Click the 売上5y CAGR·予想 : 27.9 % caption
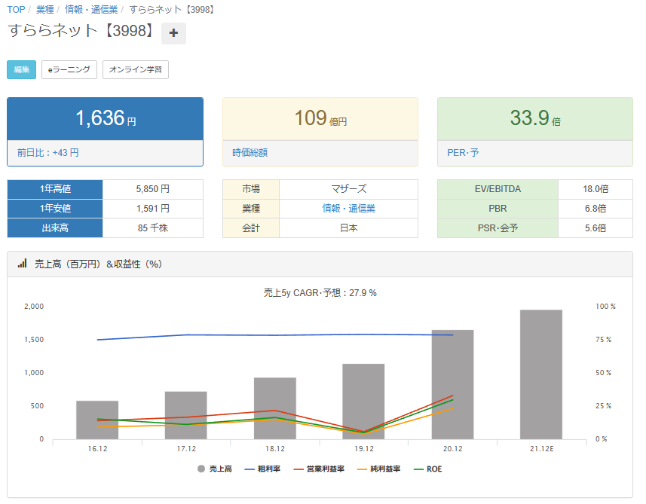The image size is (646, 504). click(x=320, y=293)
